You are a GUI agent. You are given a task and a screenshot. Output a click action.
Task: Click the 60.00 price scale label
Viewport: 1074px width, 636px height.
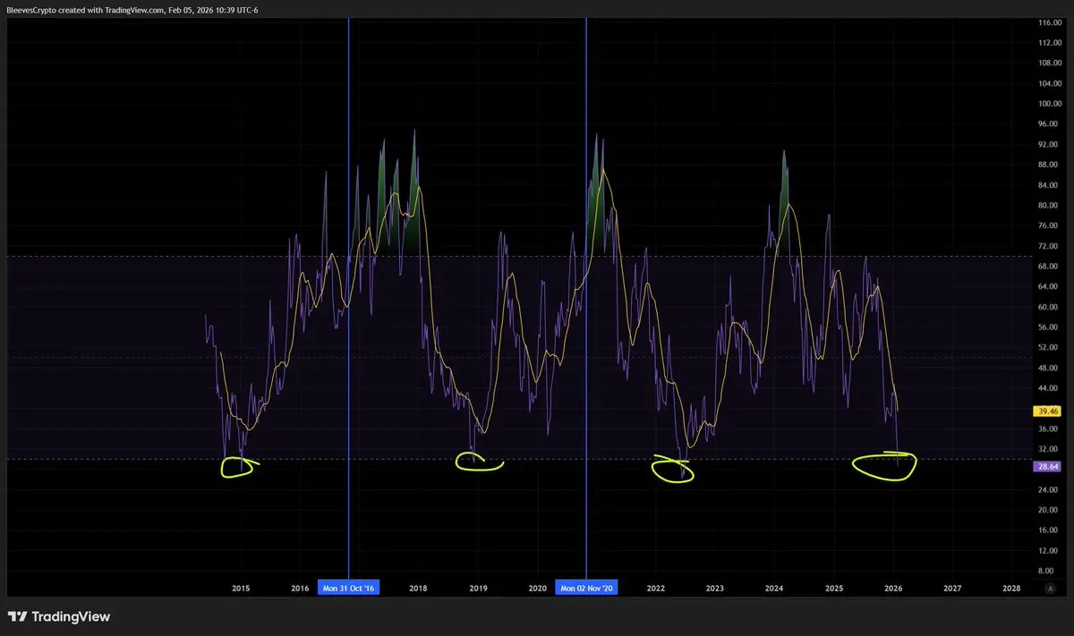click(x=1049, y=307)
